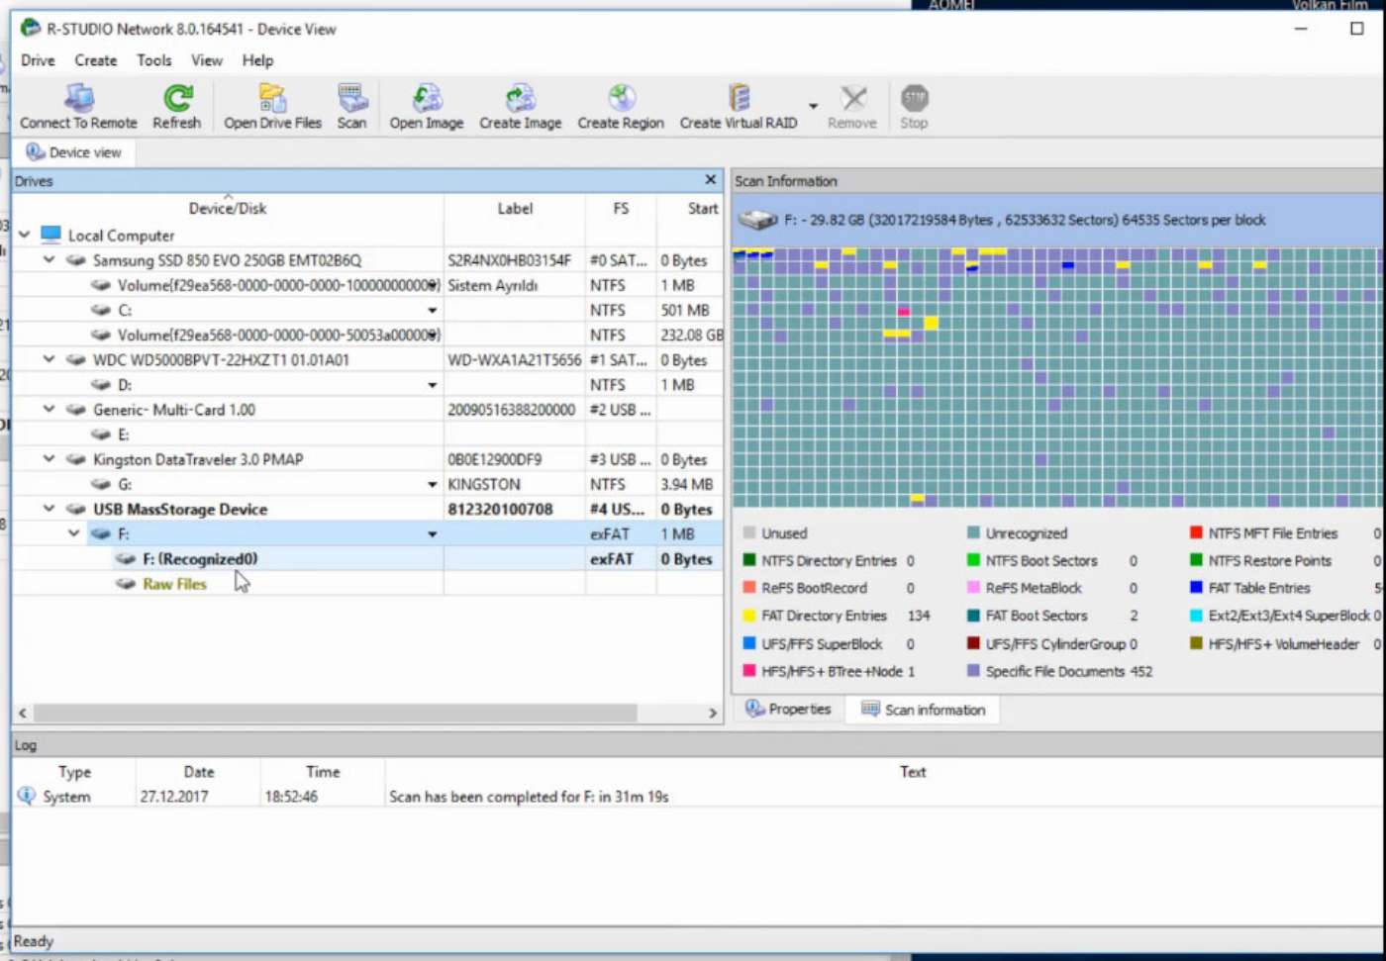The height and width of the screenshot is (961, 1386).
Task: Select the Create Image toolbar icon
Action: click(520, 99)
